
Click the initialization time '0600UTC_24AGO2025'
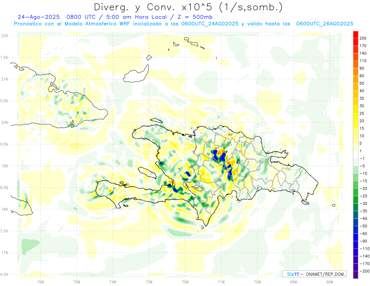pos(210,24)
